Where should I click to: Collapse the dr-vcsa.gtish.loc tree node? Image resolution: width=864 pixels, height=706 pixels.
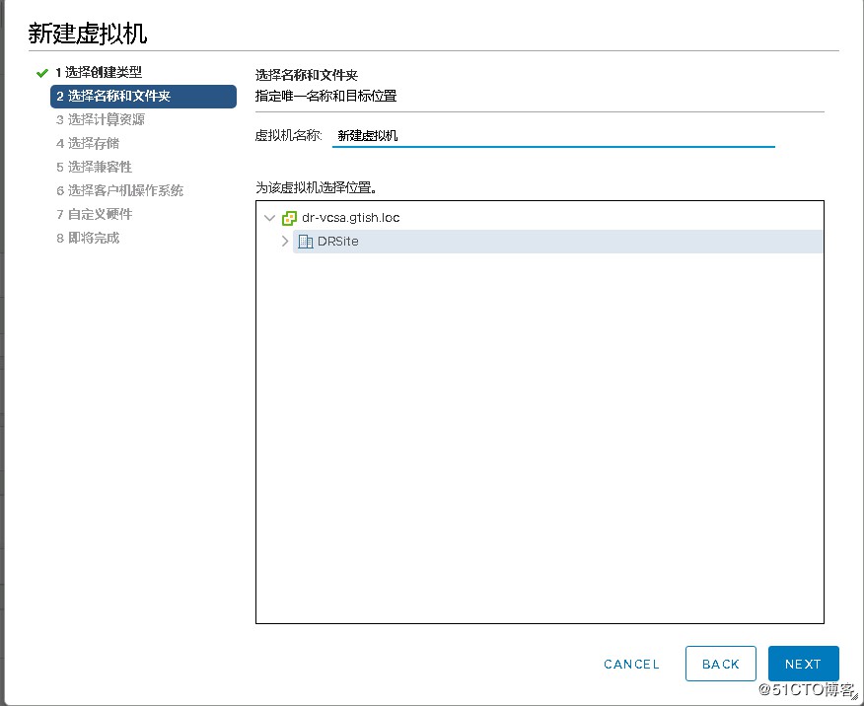[269, 218]
